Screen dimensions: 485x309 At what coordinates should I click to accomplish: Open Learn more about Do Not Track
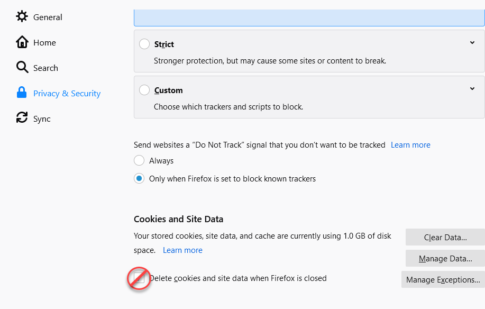click(410, 145)
